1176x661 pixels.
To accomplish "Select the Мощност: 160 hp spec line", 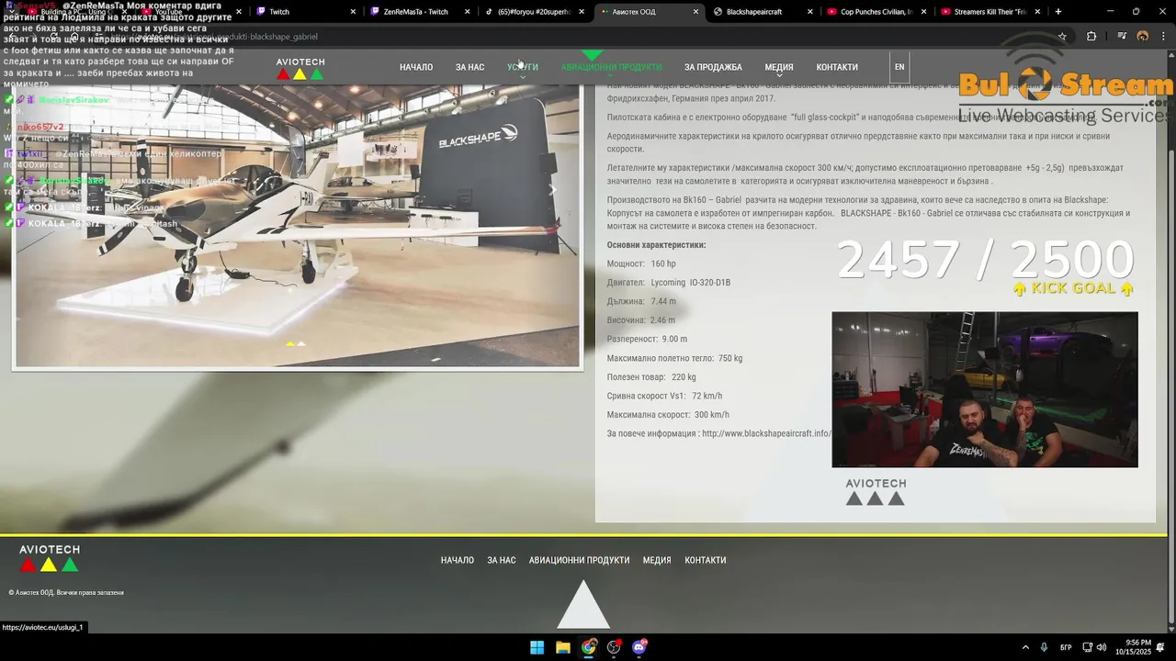I will 641,263.
